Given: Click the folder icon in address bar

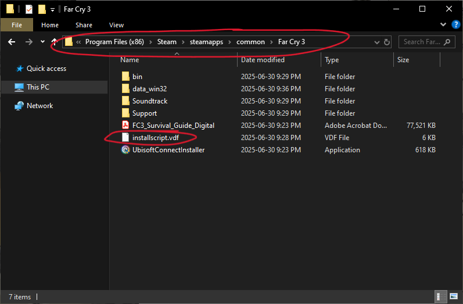Looking at the screenshot, I should (x=69, y=42).
